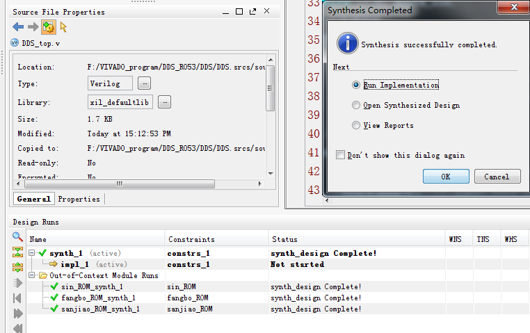Screen dimensions: 530x333
Task: Collapse the synth_1 tree node
Action: click(x=33, y=253)
